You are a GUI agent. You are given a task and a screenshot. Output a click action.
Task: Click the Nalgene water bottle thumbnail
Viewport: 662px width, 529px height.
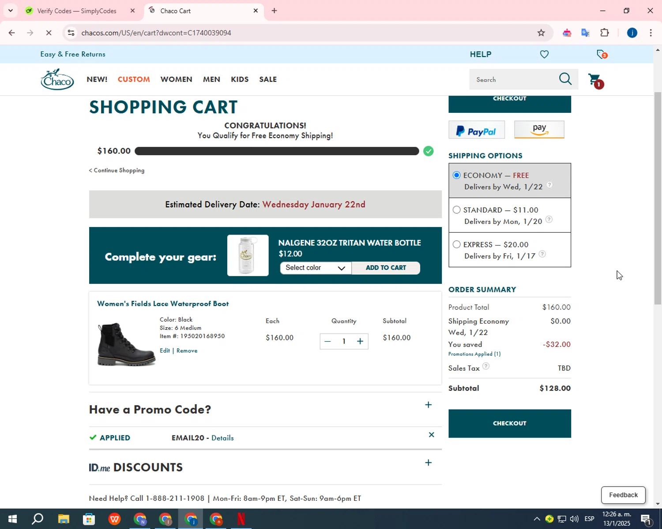click(x=248, y=256)
